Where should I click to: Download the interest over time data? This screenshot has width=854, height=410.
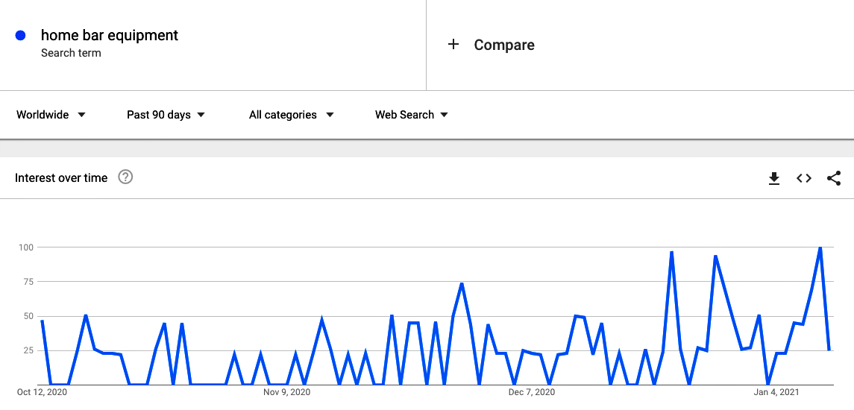pos(774,178)
